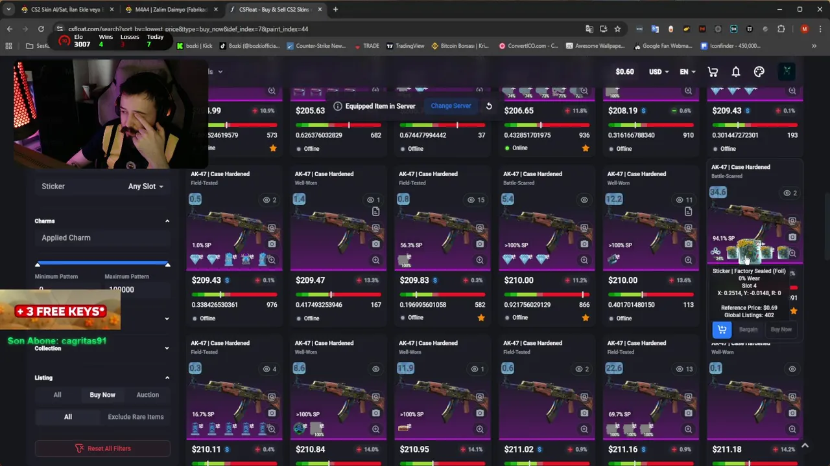The width and height of the screenshot is (830, 466).
Task: Open a new browser tab
Action: click(x=335, y=10)
